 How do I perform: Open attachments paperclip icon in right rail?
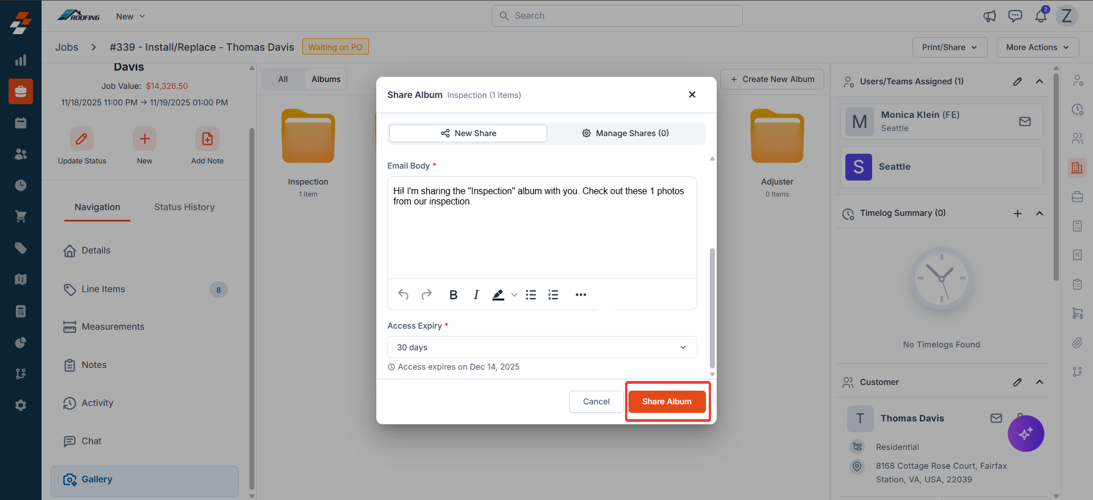(x=1077, y=342)
